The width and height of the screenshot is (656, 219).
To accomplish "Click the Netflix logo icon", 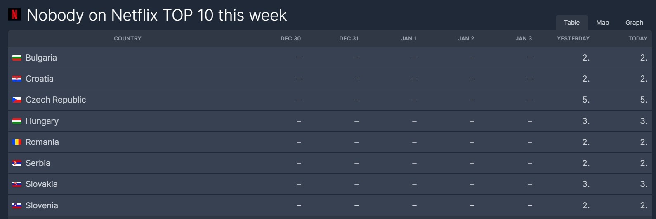I will 14,14.
